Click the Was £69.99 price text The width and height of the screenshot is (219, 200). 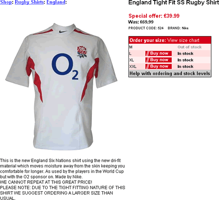click(141, 22)
